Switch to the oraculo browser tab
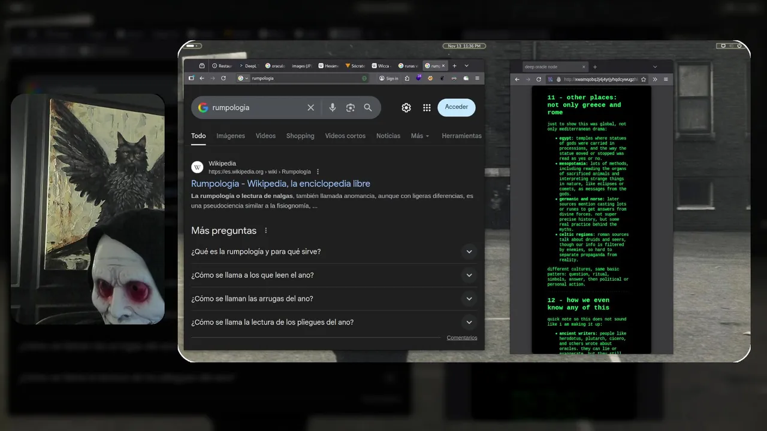The width and height of the screenshot is (767, 431). [275, 66]
